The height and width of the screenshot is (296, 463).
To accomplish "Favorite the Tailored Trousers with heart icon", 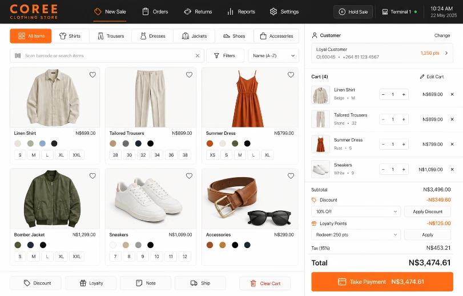I will tap(190, 75).
